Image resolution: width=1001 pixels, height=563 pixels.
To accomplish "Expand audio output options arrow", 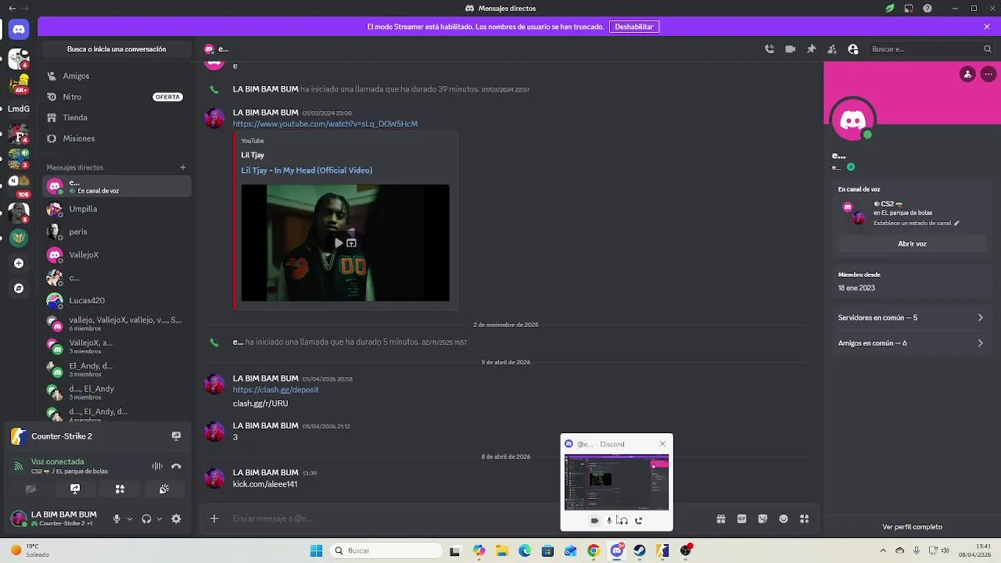I will click(x=160, y=518).
